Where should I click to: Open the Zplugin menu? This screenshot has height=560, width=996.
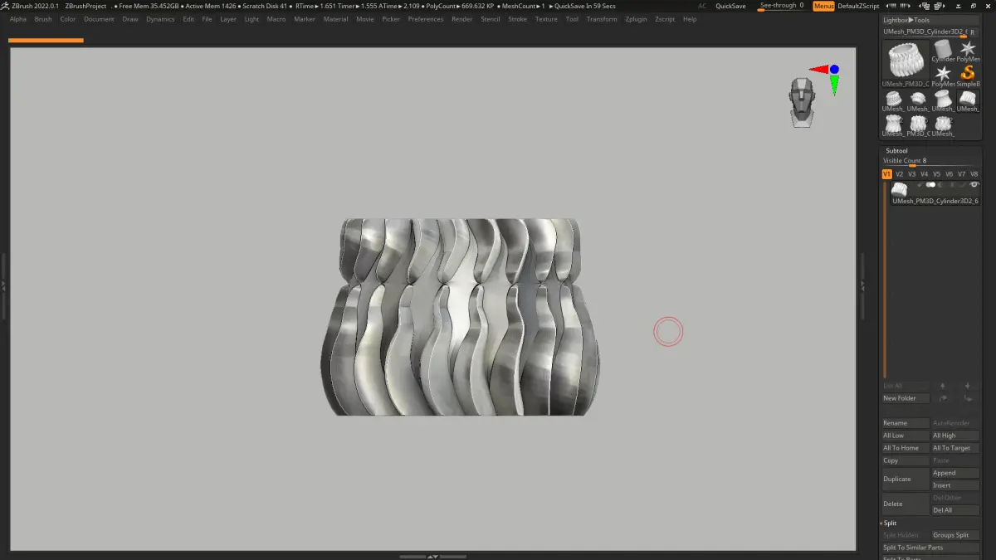636,19
